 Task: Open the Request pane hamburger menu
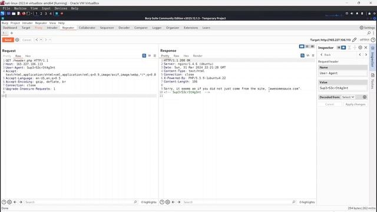click(154, 55)
